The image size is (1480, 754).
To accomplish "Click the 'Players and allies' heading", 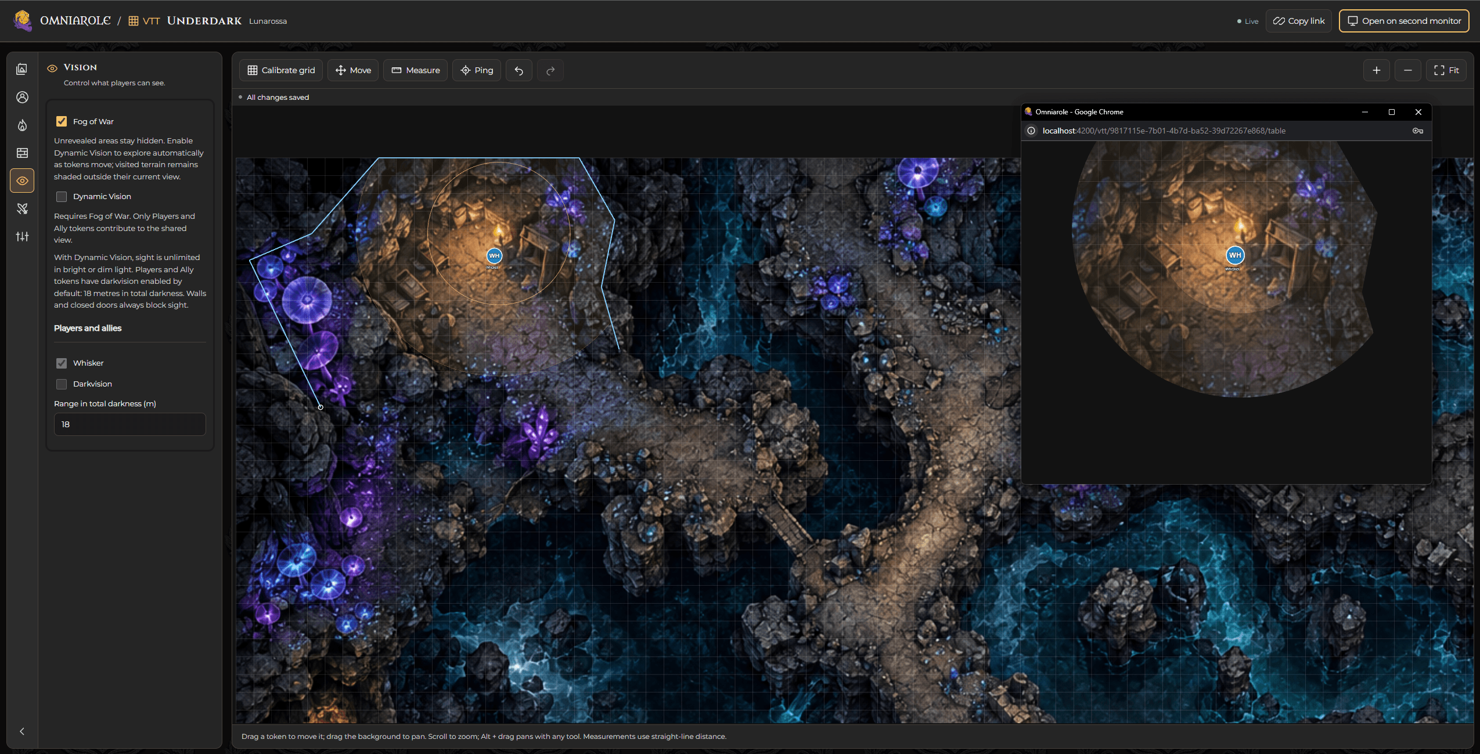I will (88, 329).
